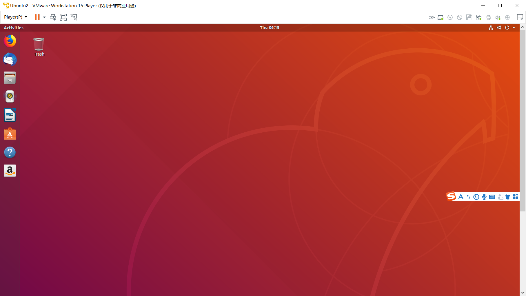The image size is (526, 296).
Task: Open the VMware message log note icon
Action: click(x=520, y=17)
